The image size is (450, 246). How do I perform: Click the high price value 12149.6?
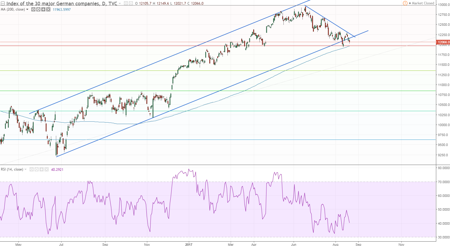(x=162, y=4)
